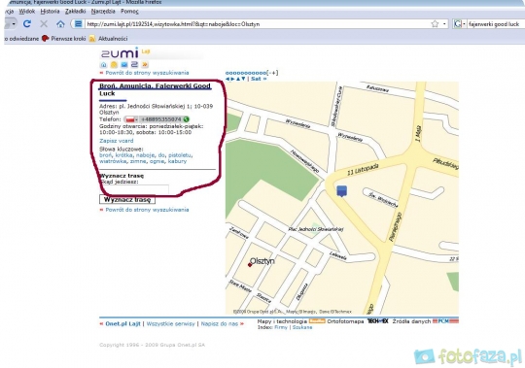
Task: Bookmark this page with the star icon
Action: 435,24
